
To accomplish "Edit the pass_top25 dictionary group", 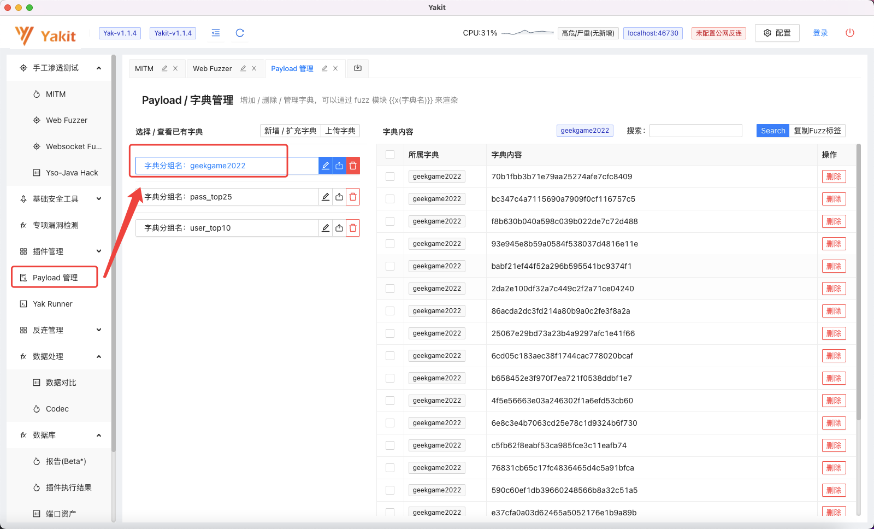I will tap(326, 197).
